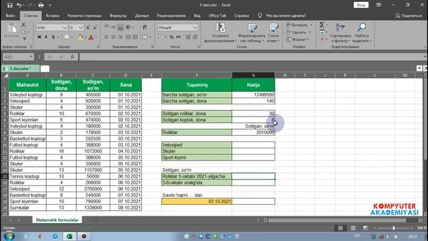Image resolution: width=428 pixels, height=241 pixels.
Task: Open Найти и выделить search menu
Action: click(362, 33)
